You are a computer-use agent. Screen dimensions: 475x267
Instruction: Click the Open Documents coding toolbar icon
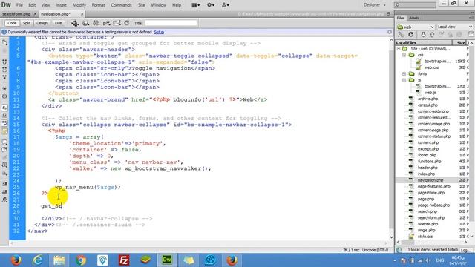tap(4, 43)
